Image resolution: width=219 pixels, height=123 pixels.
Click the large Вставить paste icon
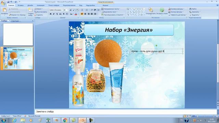point(4,10)
